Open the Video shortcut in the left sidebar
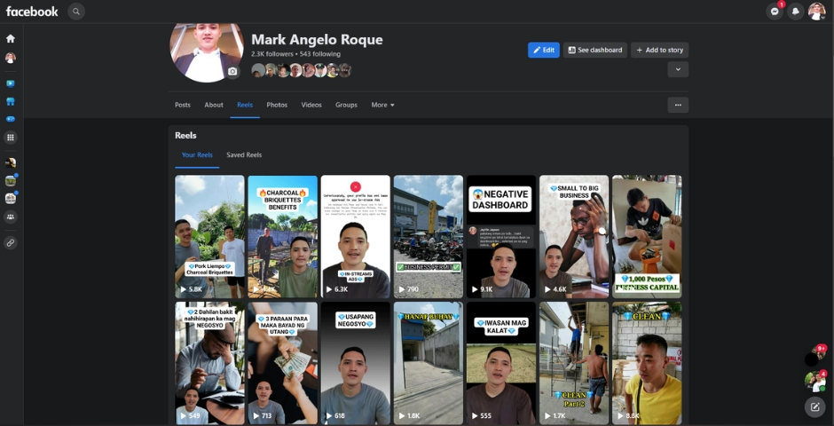This screenshot has width=834, height=426. [11, 83]
